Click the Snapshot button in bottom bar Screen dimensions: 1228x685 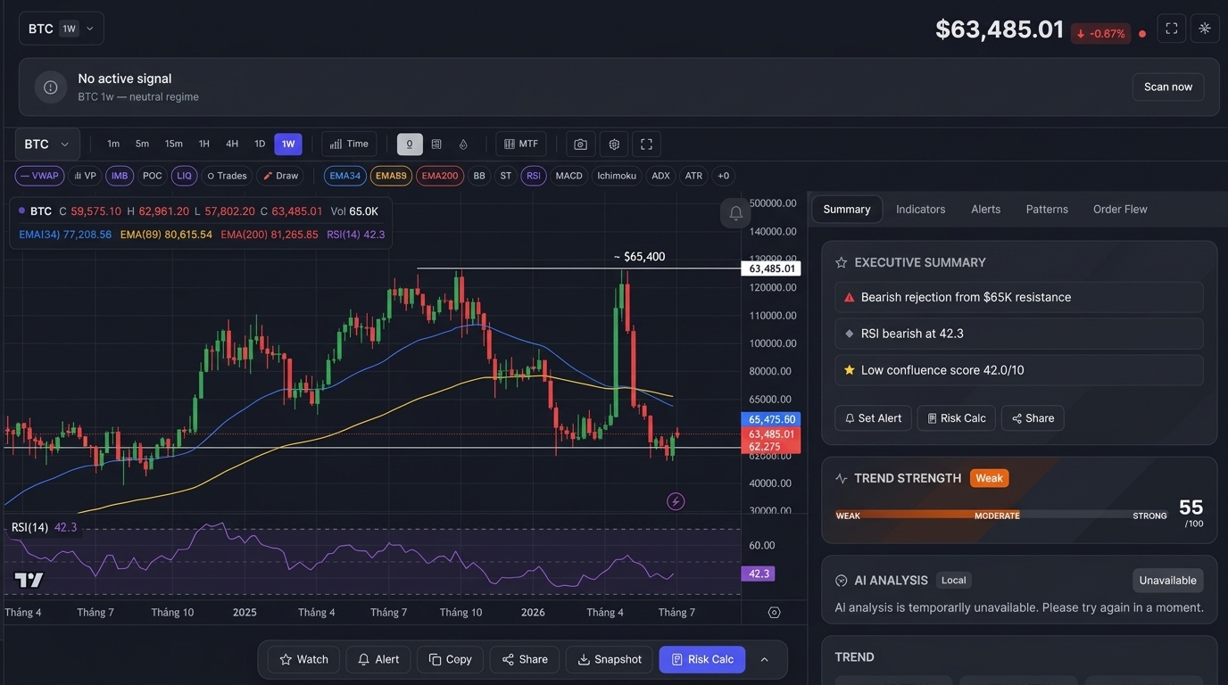(x=610, y=659)
